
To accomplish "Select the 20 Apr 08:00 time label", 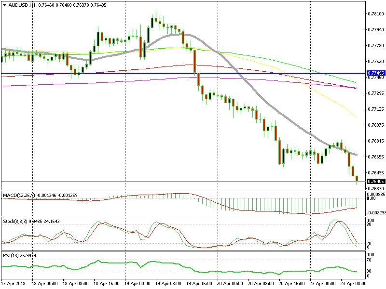I will pos(261,283).
